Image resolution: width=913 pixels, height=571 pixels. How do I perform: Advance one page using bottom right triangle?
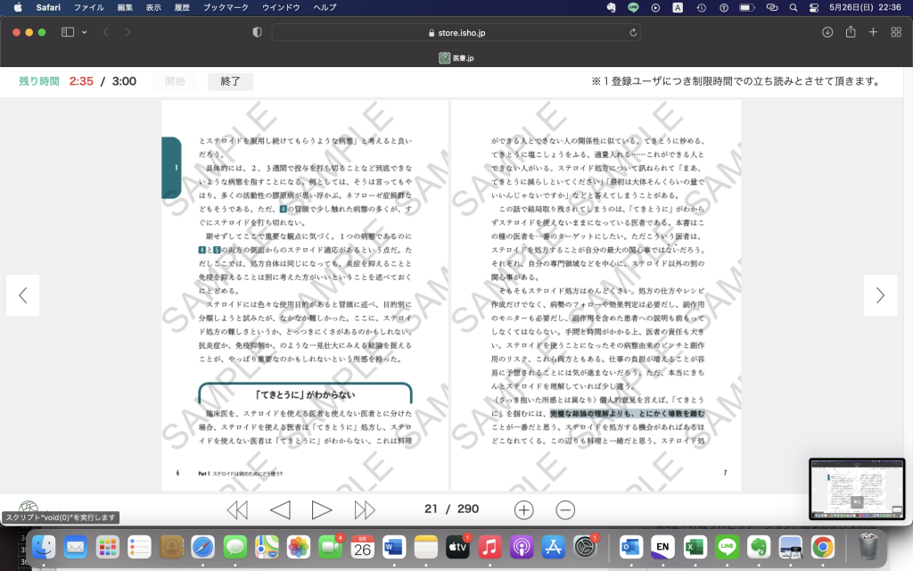322,509
